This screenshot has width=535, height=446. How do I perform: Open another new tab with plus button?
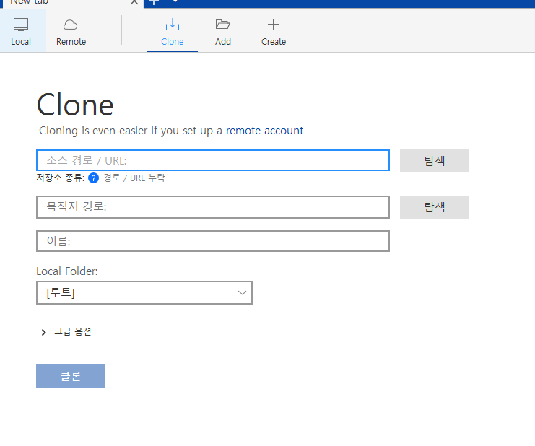154,2
